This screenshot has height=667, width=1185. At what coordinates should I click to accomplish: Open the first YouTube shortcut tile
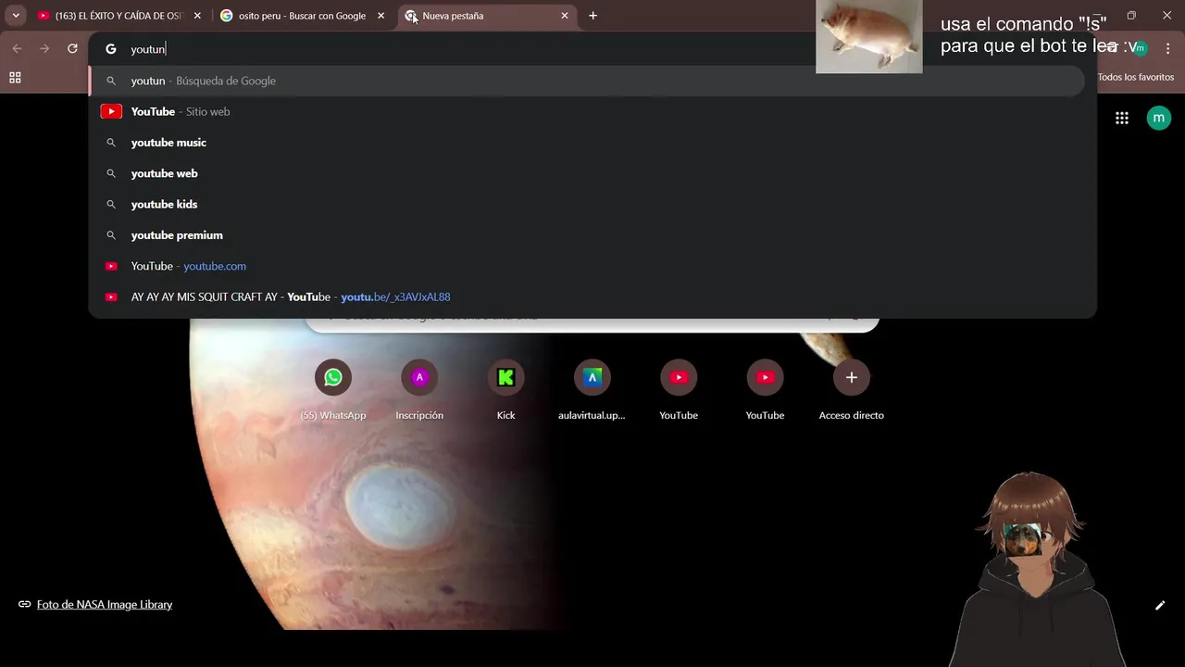(x=679, y=389)
